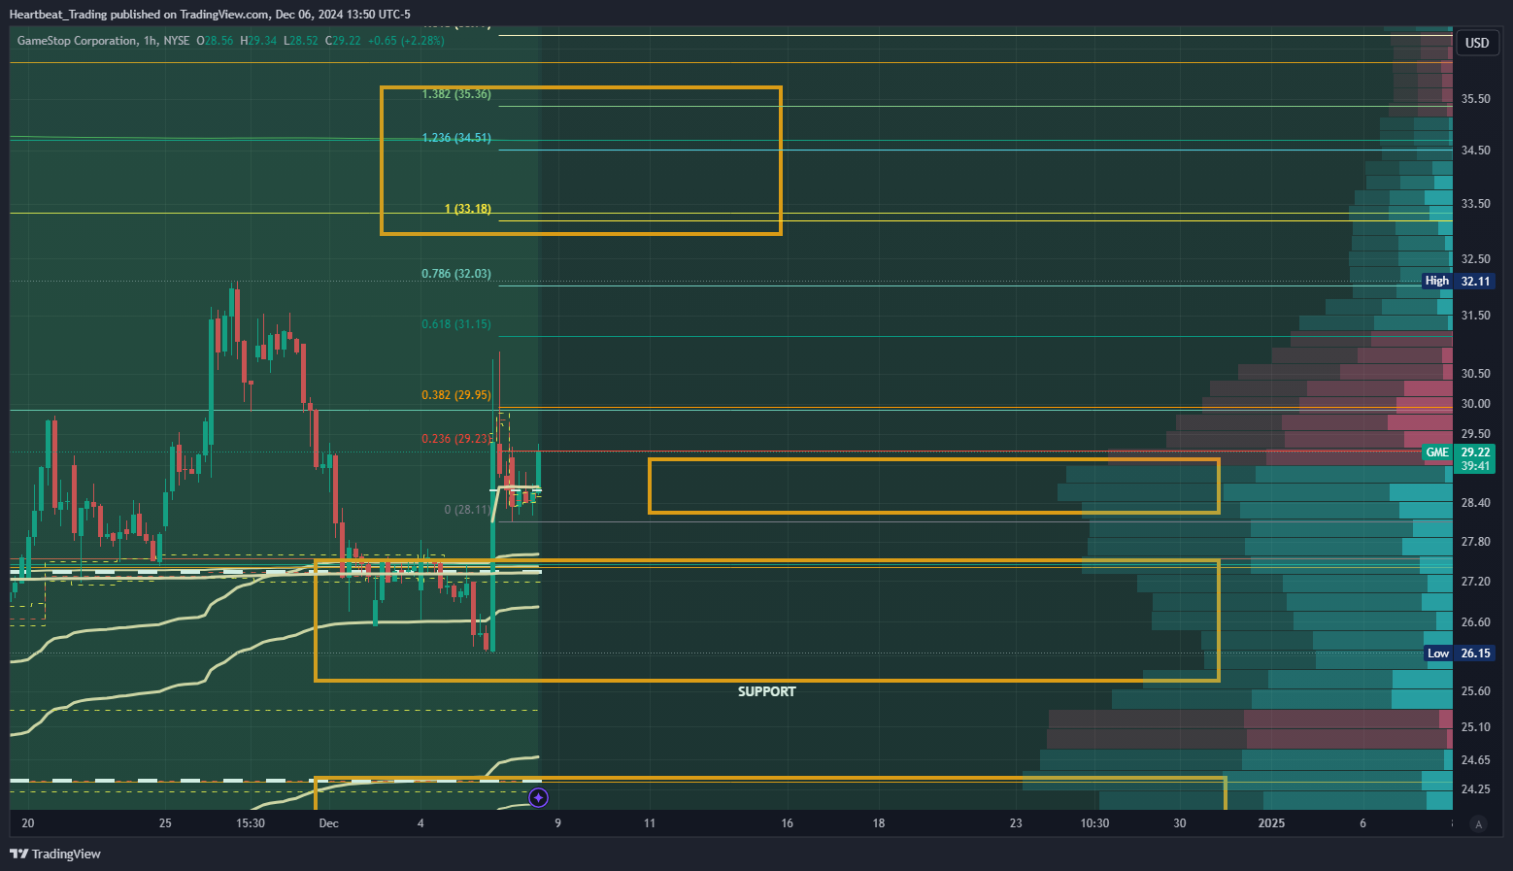The width and height of the screenshot is (1513, 871).
Task: Click the 25.10 price axis label
Action: (1476, 727)
